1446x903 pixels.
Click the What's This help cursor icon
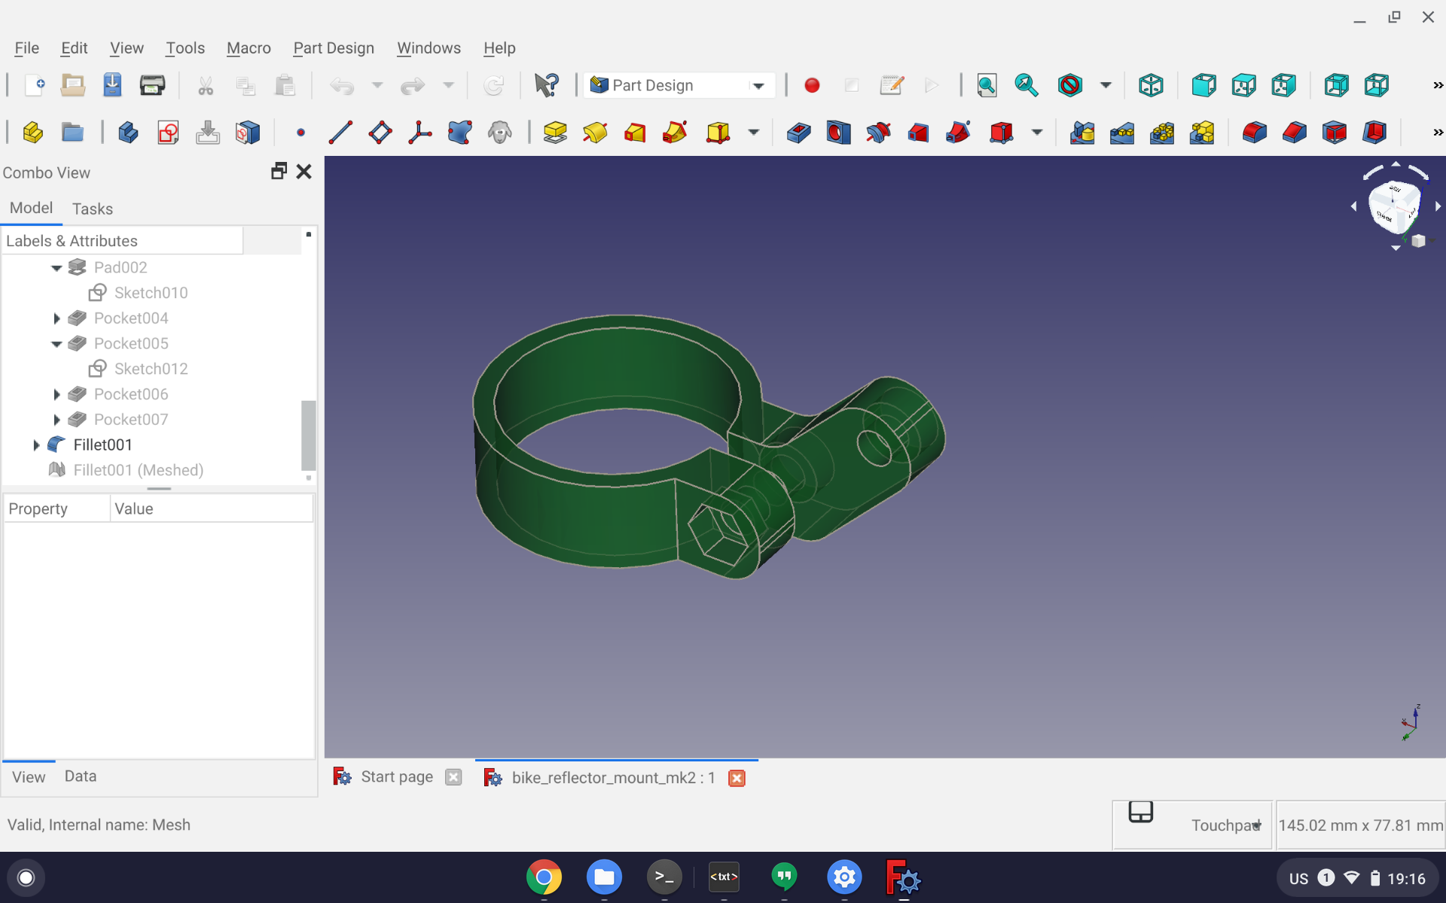[x=547, y=85]
